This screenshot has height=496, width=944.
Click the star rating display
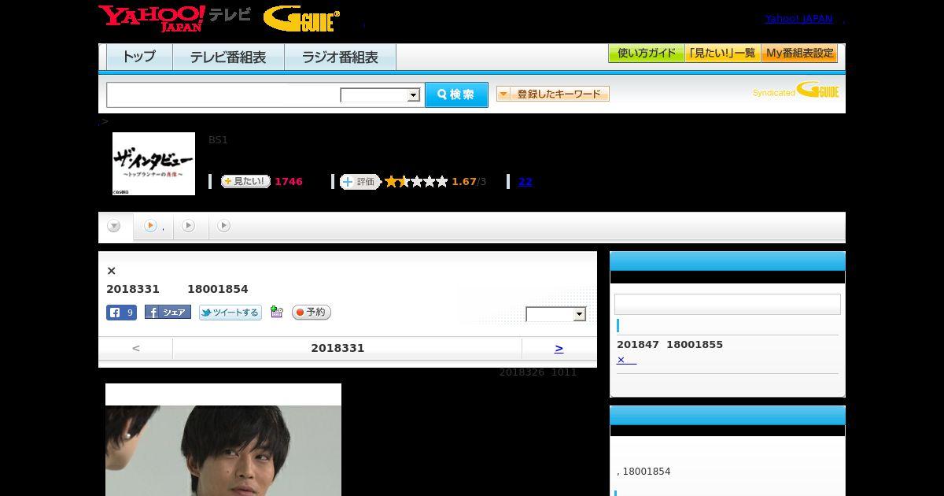tap(416, 182)
